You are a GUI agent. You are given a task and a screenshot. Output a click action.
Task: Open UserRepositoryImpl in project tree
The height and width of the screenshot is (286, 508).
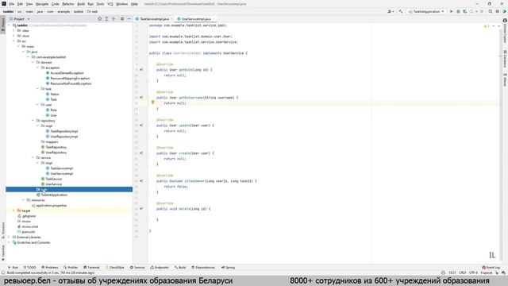click(x=64, y=137)
